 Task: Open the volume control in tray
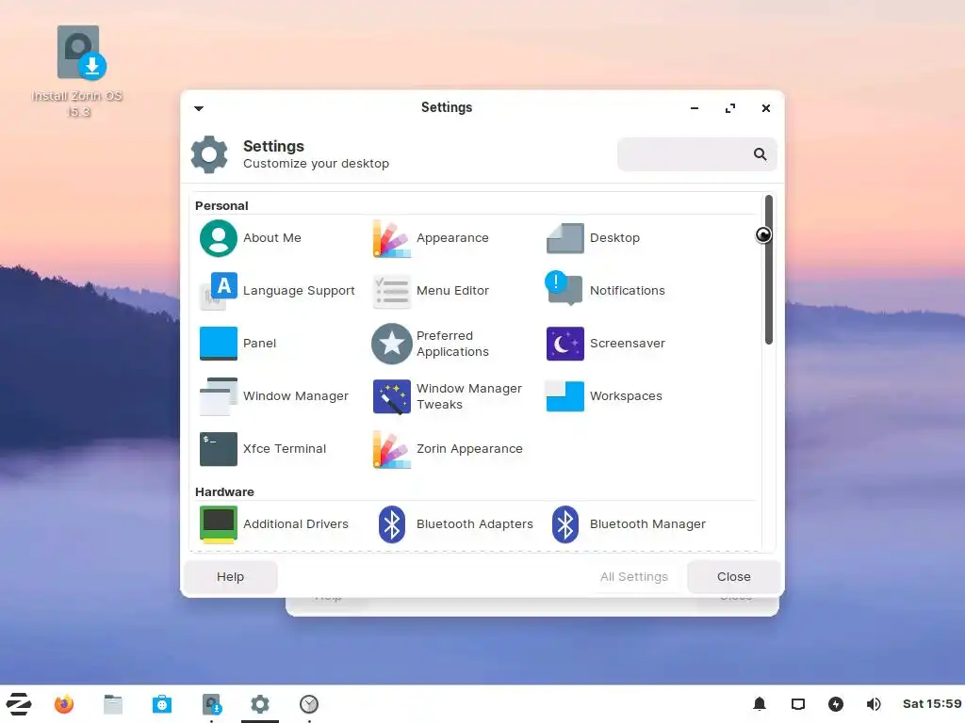pyautogui.click(x=874, y=704)
